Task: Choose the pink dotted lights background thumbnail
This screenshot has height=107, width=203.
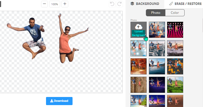Action: tap(175, 30)
